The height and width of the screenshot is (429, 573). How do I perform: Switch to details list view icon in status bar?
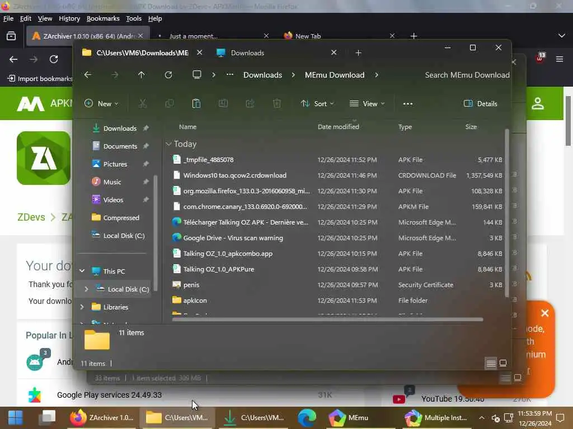(491, 363)
